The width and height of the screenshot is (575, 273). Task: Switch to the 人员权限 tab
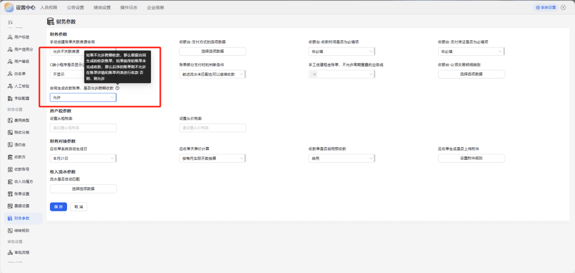click(49, 7)
